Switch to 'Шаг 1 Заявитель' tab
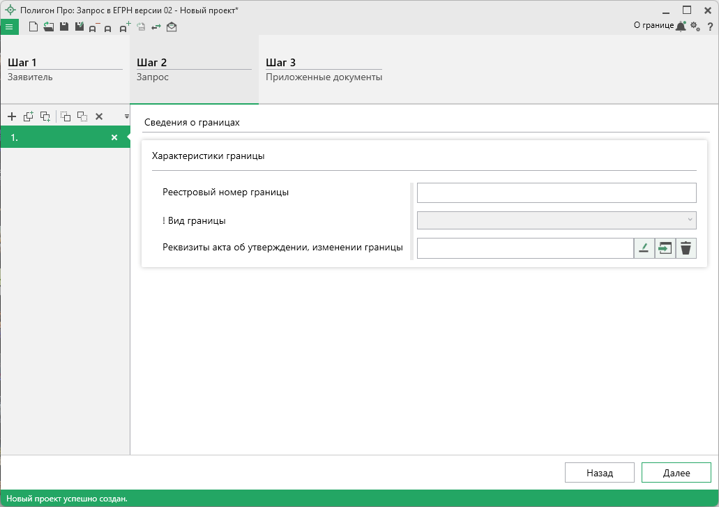The width and height of the screenshot is (719, 507). coord(64,70)
